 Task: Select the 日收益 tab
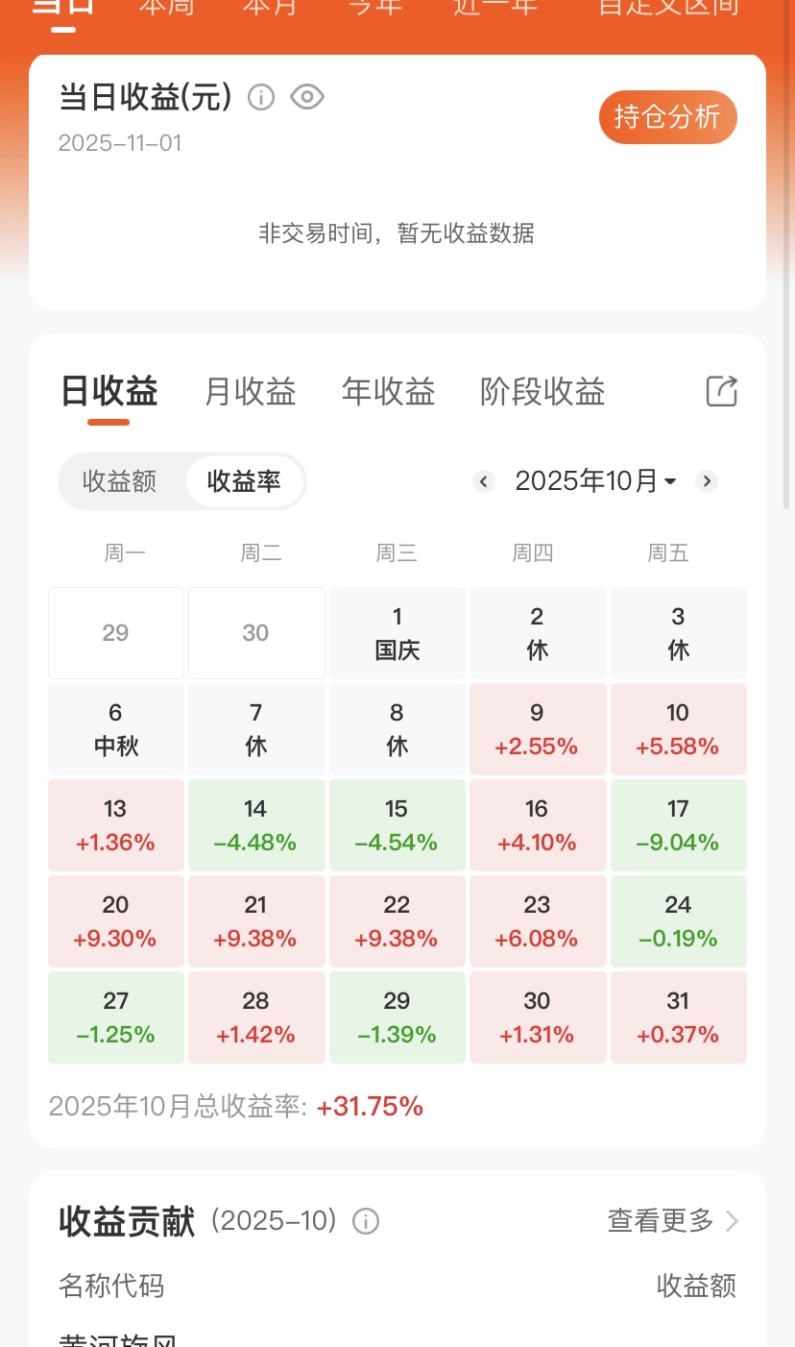[109, 392]
